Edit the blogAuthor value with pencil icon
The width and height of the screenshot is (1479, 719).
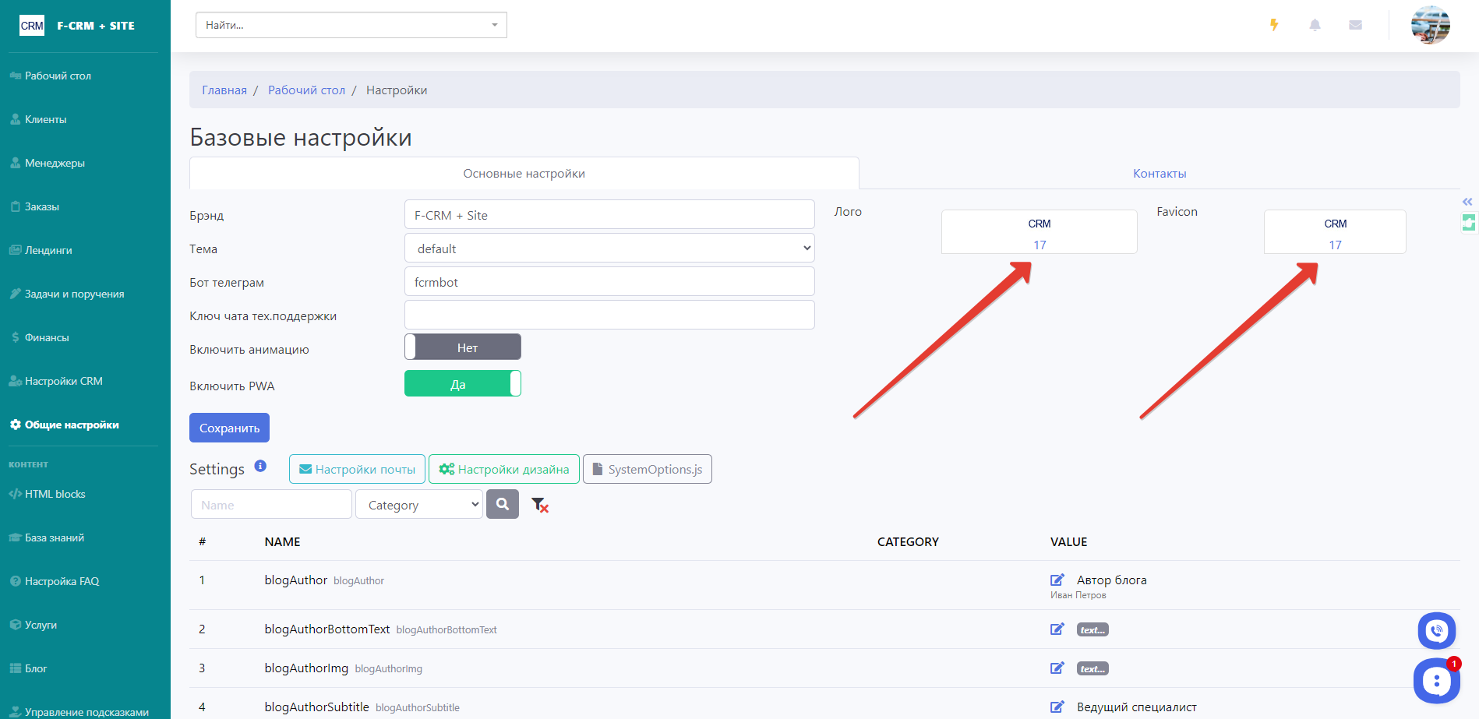[x=1057, y=580]
